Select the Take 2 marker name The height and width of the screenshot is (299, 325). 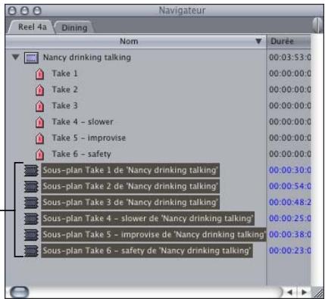(64, 89)
